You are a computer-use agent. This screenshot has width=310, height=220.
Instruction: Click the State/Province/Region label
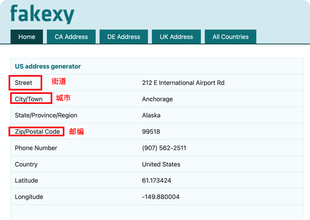[46, 115]
